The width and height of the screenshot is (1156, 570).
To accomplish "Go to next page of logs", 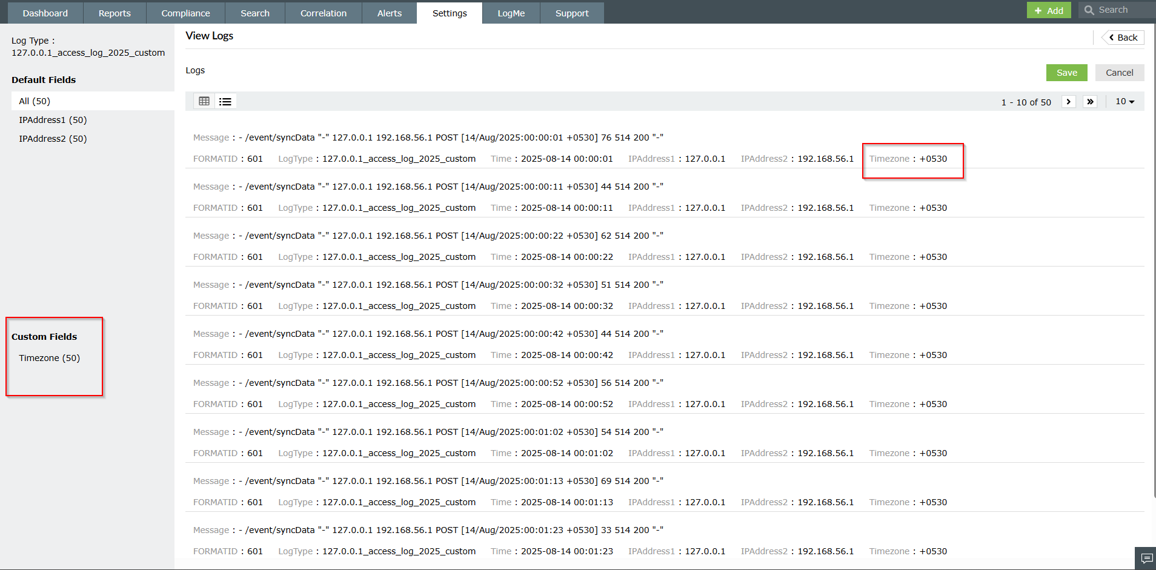I will tap(1068, 102).
